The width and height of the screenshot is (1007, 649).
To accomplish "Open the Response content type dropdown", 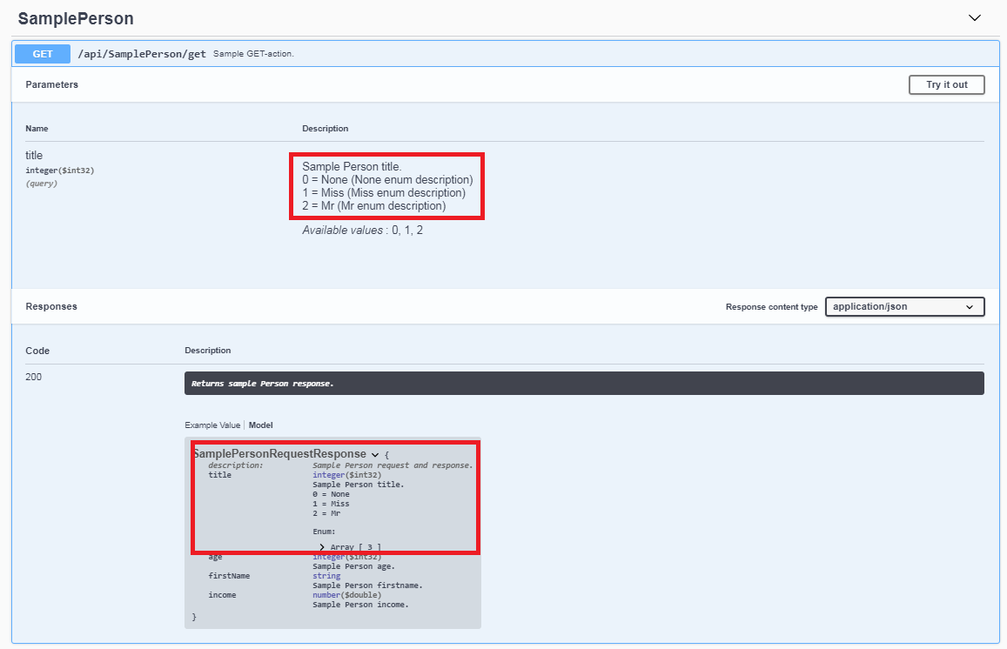I will [904, 306].
